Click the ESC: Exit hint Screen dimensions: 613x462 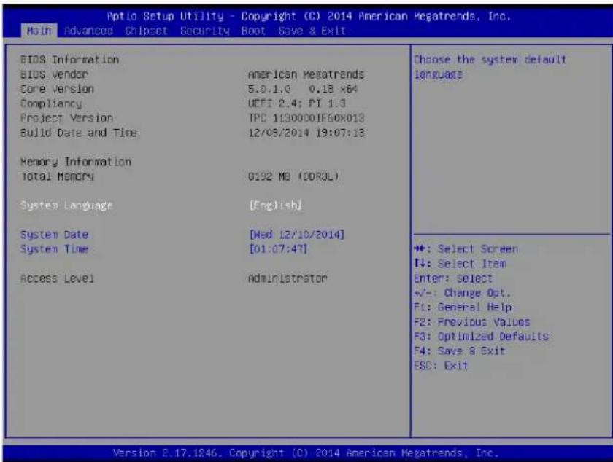(441, 366)
